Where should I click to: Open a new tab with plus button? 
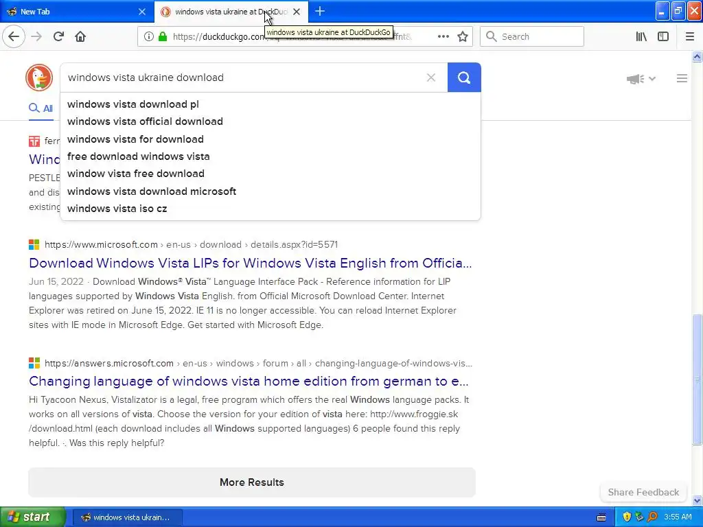pyautogui.click(x=320, y=11)
